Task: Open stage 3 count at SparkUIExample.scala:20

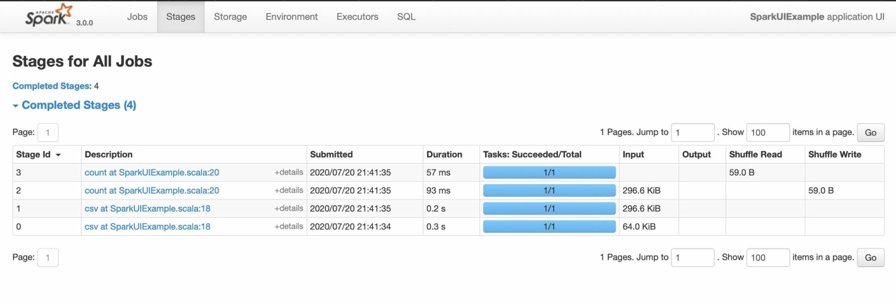Action: pyautogui.click(x=152, y=172)
